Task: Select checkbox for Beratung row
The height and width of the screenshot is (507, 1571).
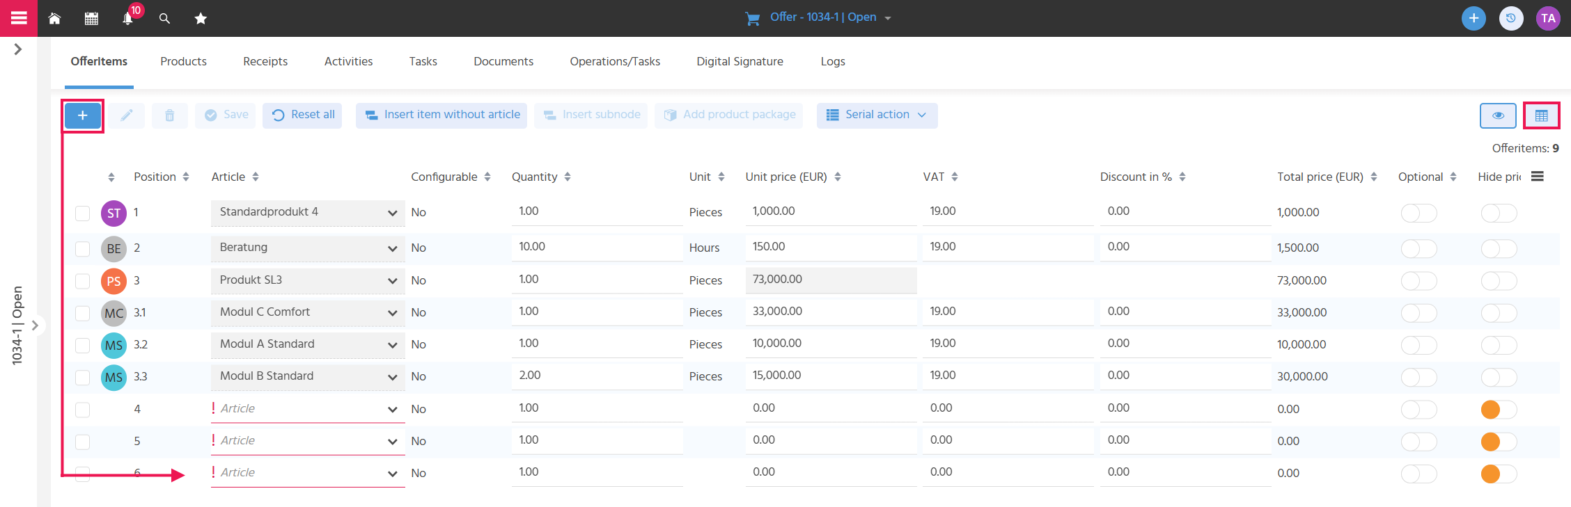Action: [82, 248]
